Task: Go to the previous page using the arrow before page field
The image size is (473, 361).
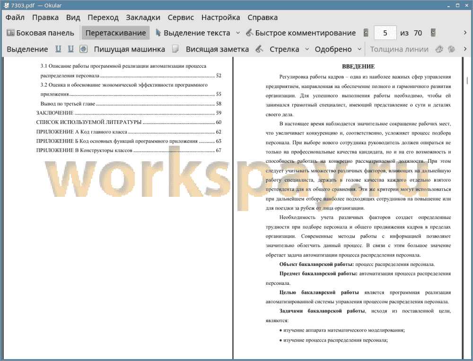Action: coord(366,33)
